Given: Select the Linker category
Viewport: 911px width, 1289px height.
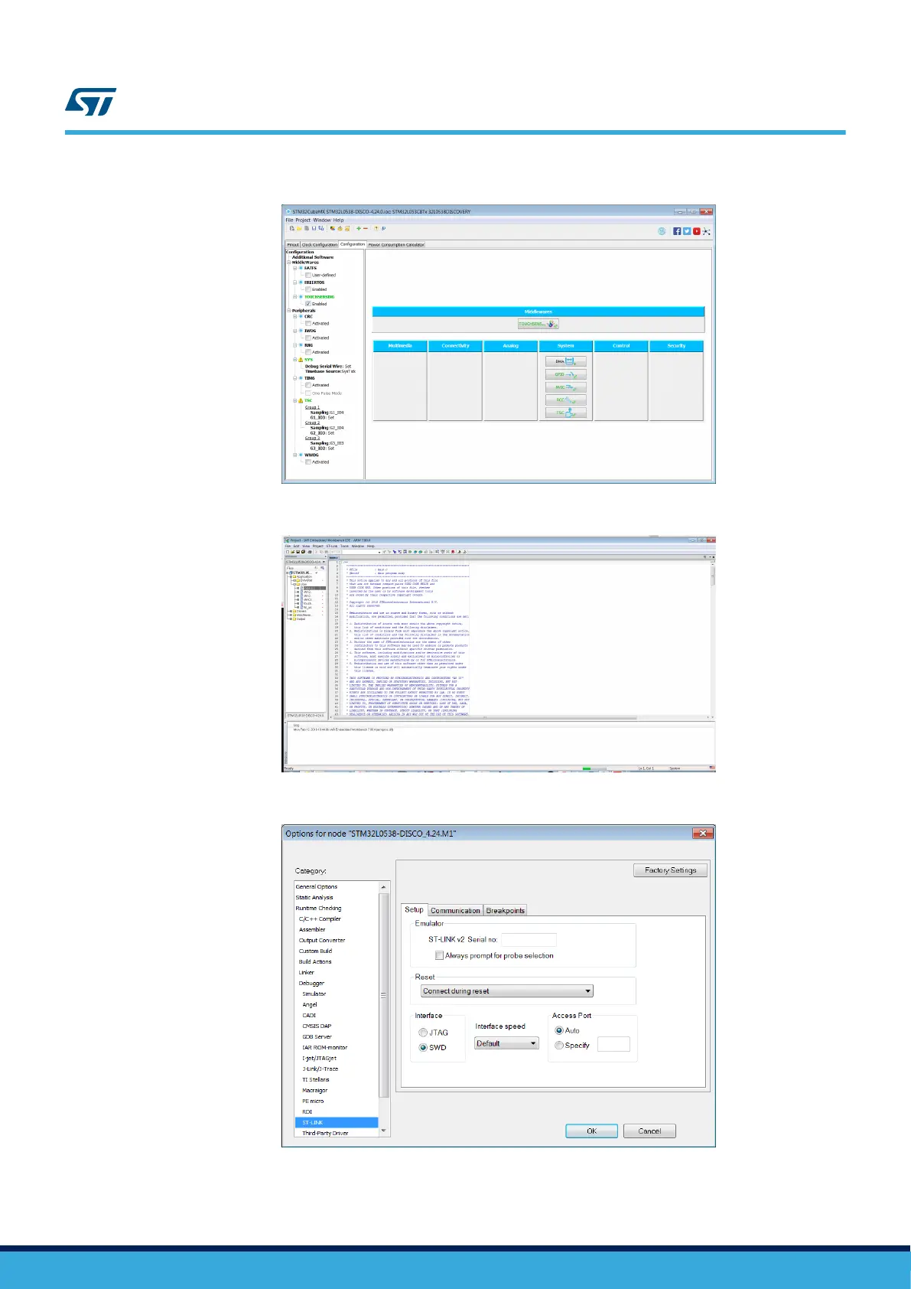Looking at the screenshot, I should tap(307, 972).
